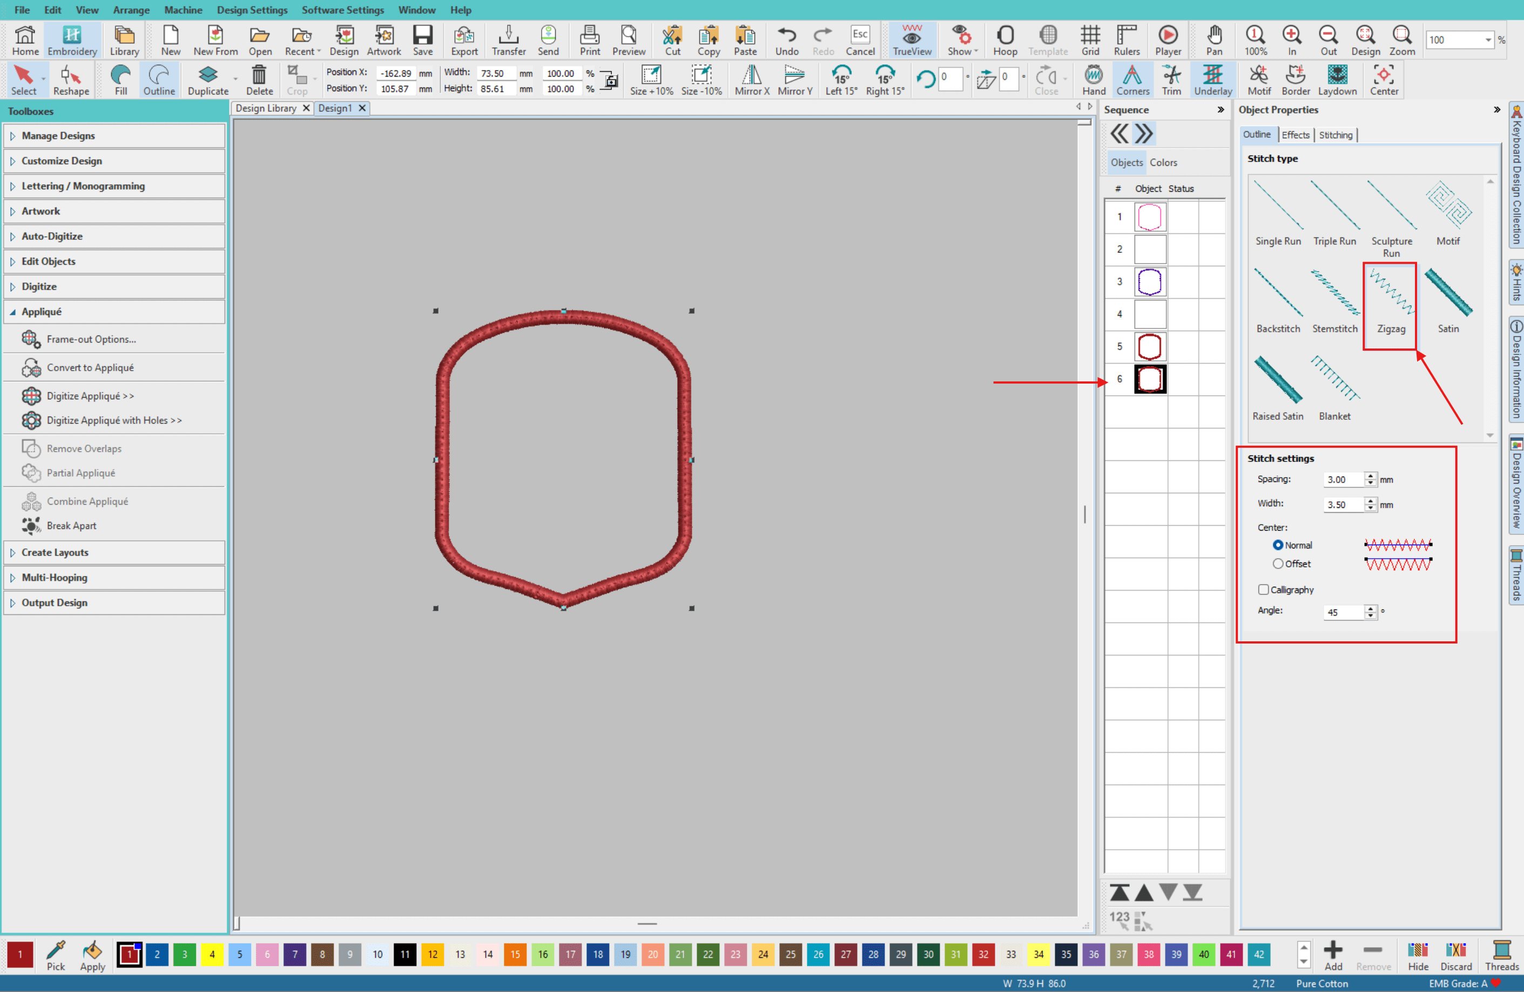Image resolution: width=1524 pixels, height=992 pixels.
Task: Enable the Calligraphy checkbox
Action: [1263, 589]
